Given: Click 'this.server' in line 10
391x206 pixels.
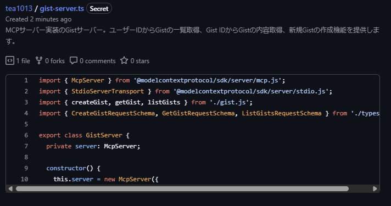Looking at the screenshot, I should pos(74,179).
